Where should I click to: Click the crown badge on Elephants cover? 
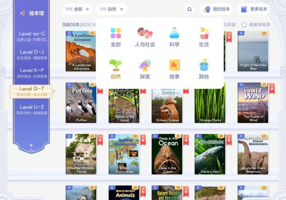click(264, 136)
